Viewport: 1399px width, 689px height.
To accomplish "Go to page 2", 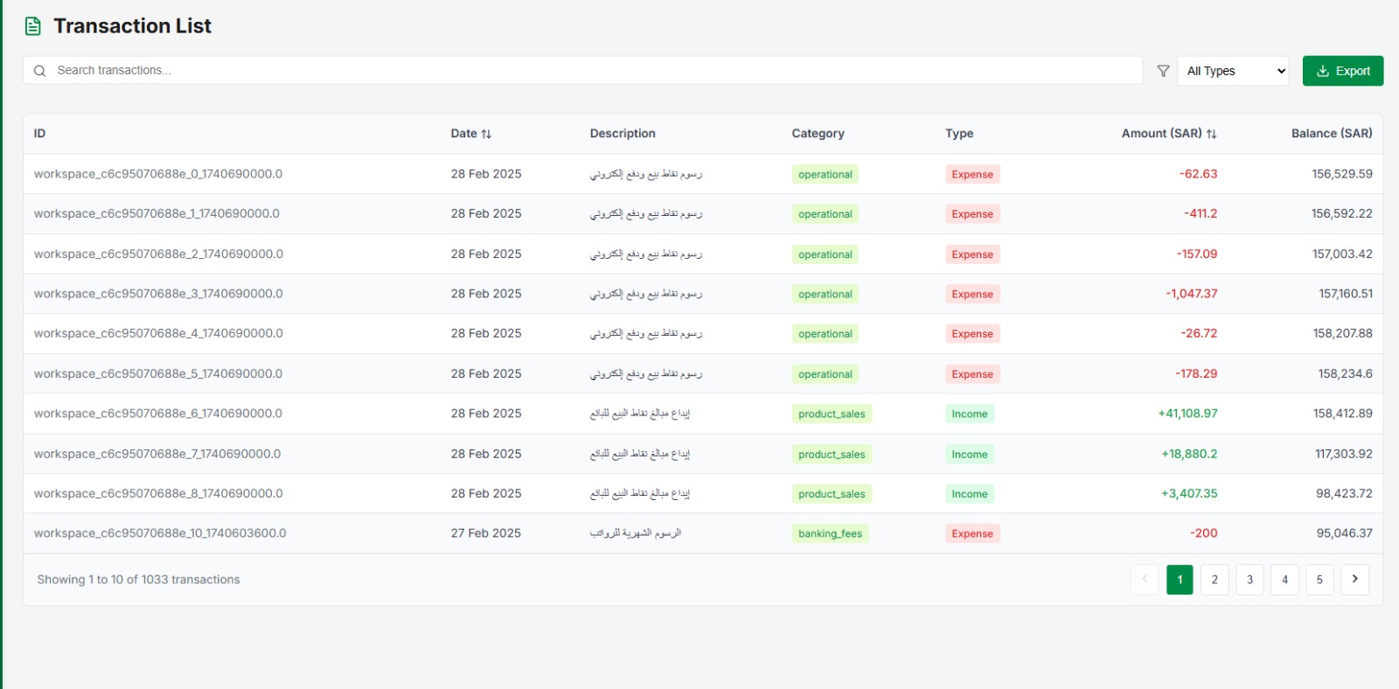I will [x=1215, y=579].
